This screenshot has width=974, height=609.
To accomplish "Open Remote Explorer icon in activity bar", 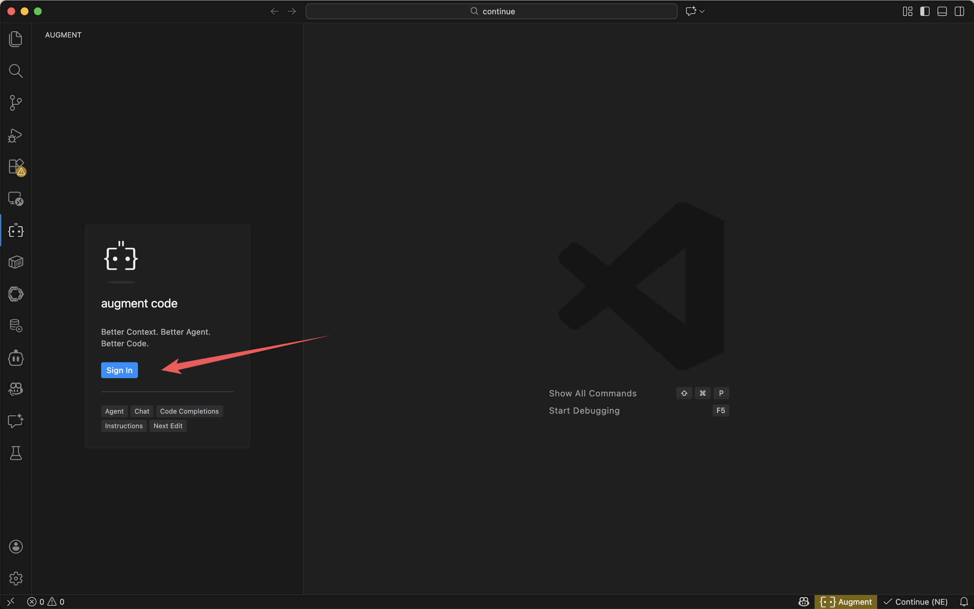I will 16,199.
